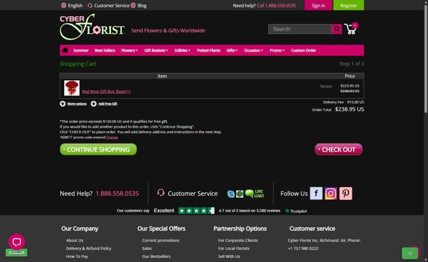Expand the Gifts dropdown menu

232,51
